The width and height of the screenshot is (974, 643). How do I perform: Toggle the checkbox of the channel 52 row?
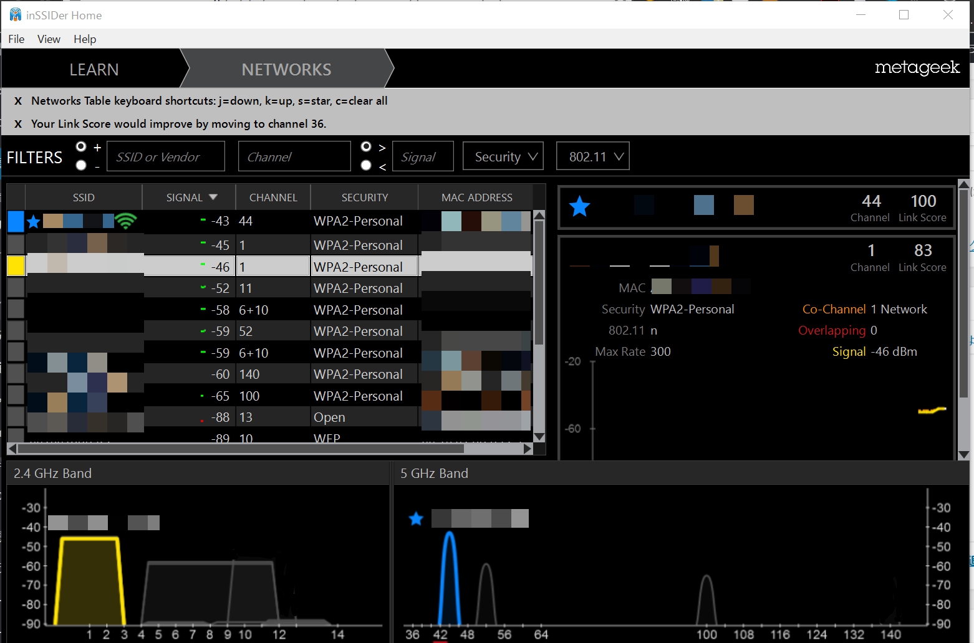[16, 331]
